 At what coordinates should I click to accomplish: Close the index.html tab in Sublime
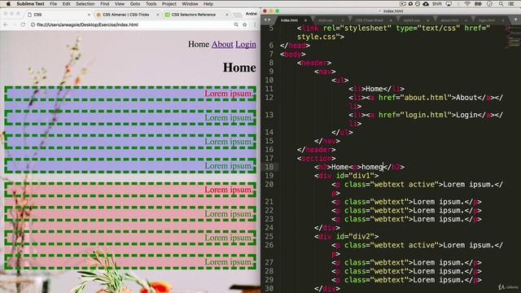(x=305, y=20)
